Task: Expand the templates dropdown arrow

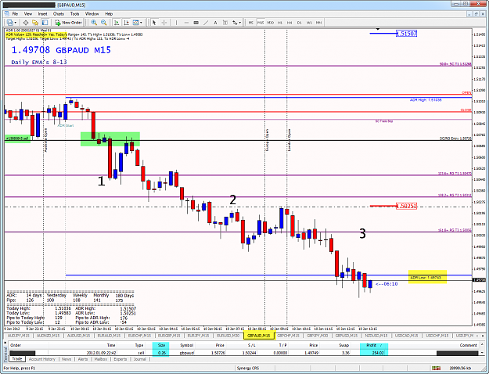Action: [142, 23]
